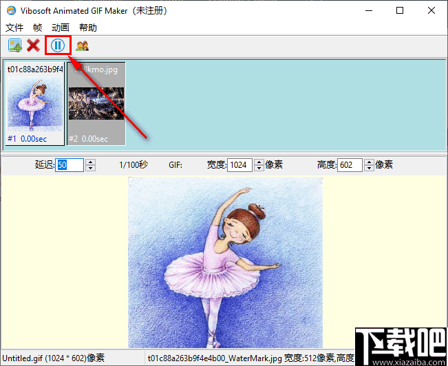The height and width of the screenshot is (366, 448).
Task: Click the 延迟 delay input field
Action: (x=70, y=165)
